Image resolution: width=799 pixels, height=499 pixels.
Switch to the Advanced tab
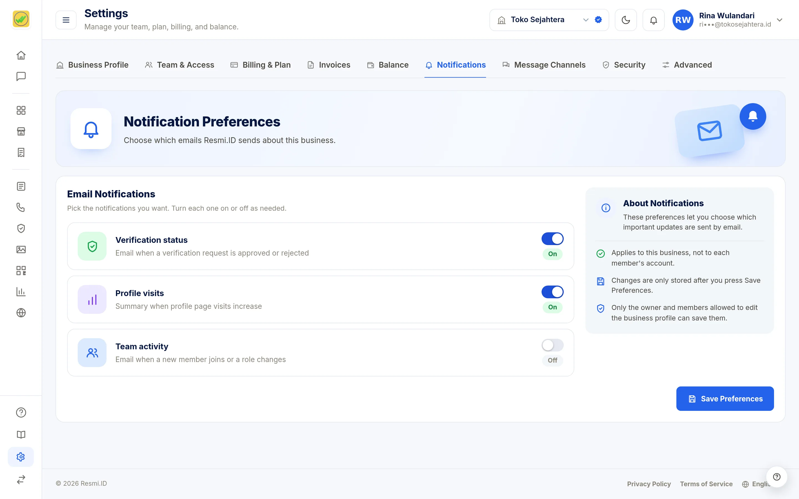pos(687,65)
